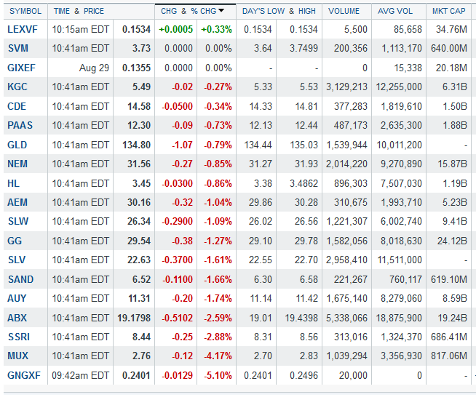Select SAND market cap 619.10M
Viewport: 476px width, 397px height.
tap(449, 279)
